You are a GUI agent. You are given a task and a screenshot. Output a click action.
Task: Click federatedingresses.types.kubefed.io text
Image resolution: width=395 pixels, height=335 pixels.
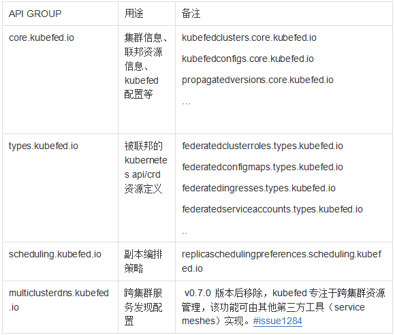259,189
